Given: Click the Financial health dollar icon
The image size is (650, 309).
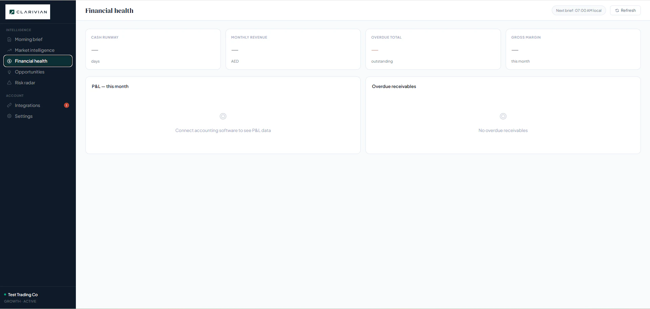Looking at the screenshot, I should tap(9, 61).
